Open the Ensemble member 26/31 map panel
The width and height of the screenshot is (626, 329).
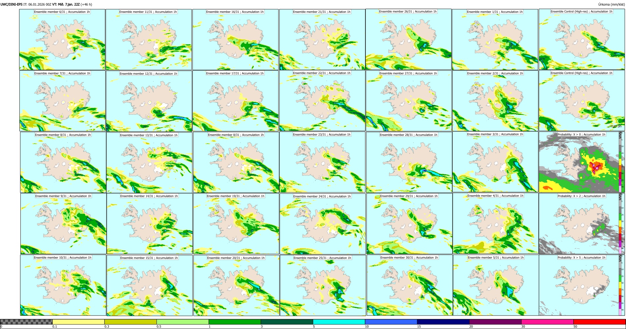pos(409,39)
